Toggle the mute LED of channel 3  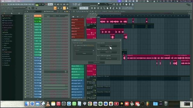pyautogui.click(x=25, y=22)
